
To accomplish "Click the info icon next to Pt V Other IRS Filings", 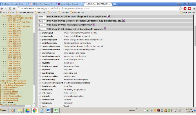I will (108, 16).
